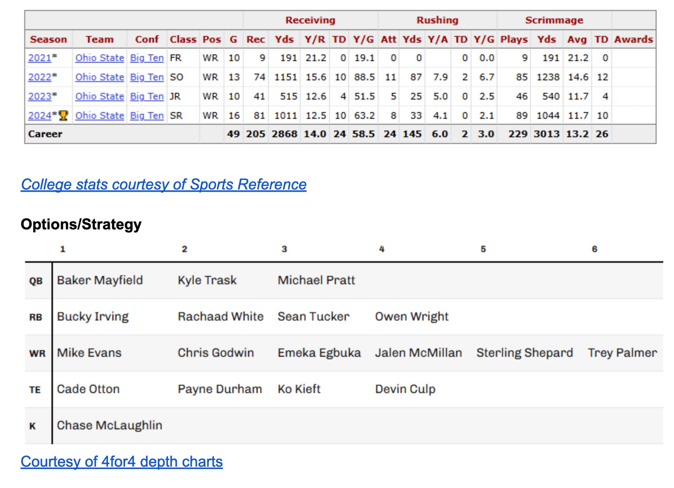Open the 2023 season link

coord(39,96)
